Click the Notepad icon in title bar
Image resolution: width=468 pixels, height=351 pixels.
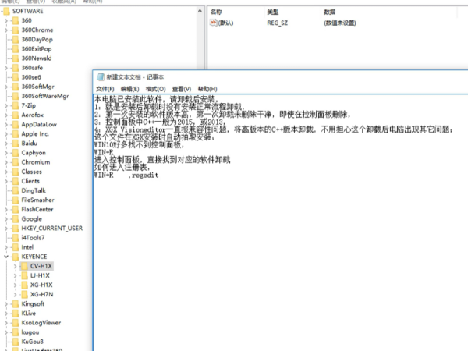point(100,77)
